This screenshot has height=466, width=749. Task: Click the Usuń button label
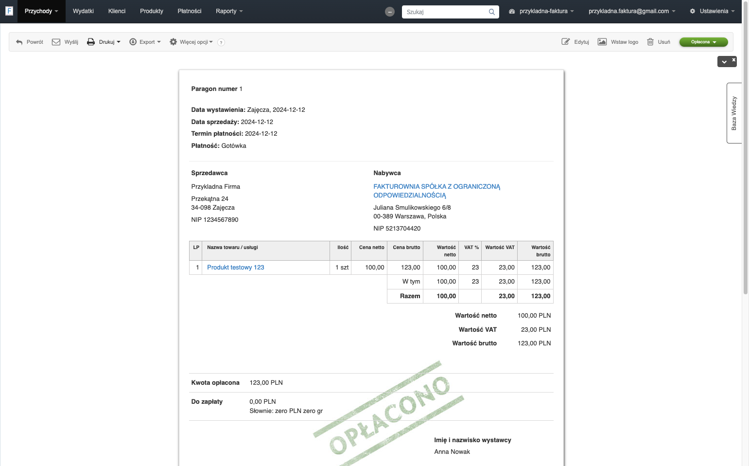[664, 42]
